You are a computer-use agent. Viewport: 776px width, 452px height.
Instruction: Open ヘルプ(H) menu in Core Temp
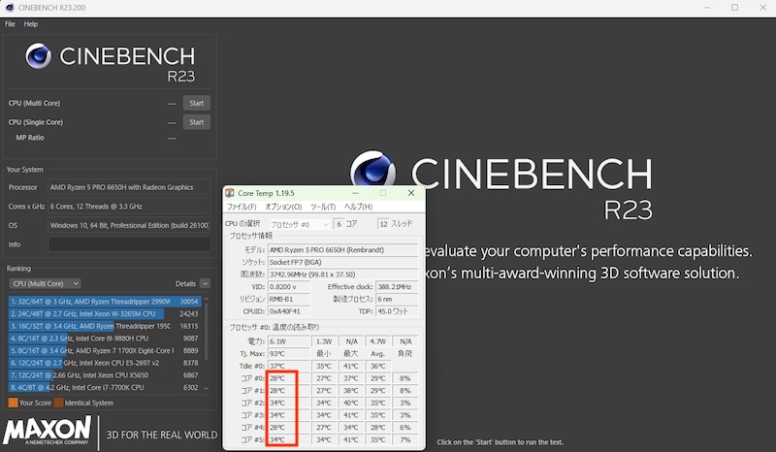(x=358, y=207)
